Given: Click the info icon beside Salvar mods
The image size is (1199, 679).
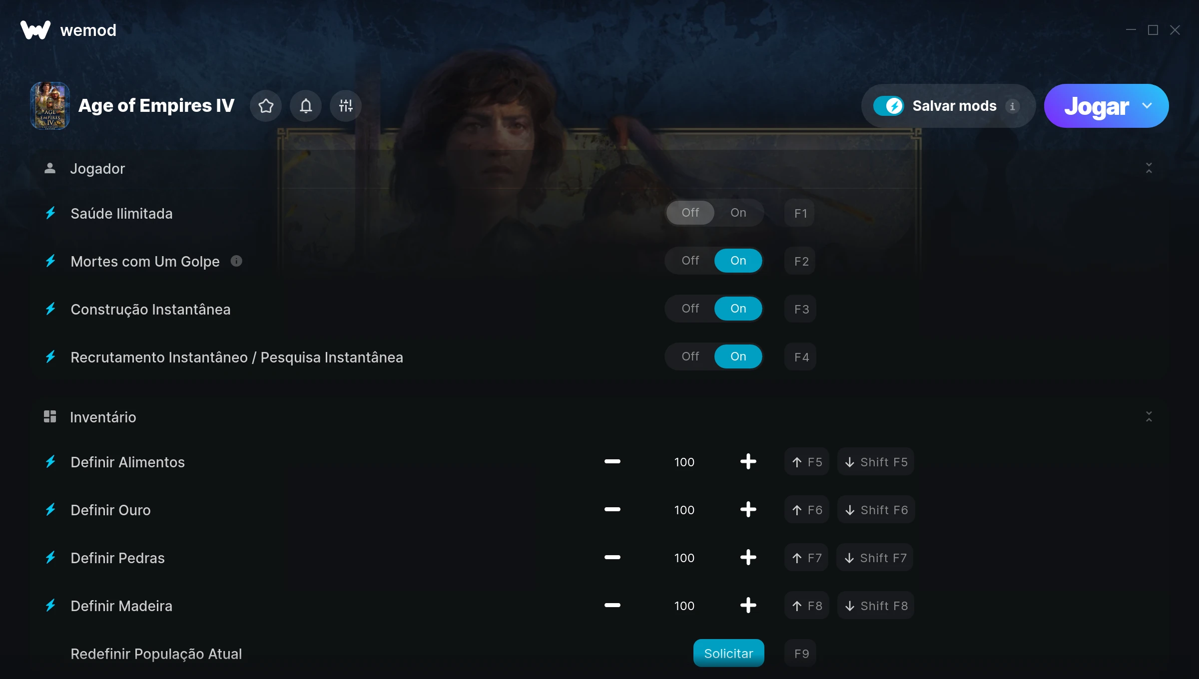Looking at the screenshot, I should [x=1013, y=106].
